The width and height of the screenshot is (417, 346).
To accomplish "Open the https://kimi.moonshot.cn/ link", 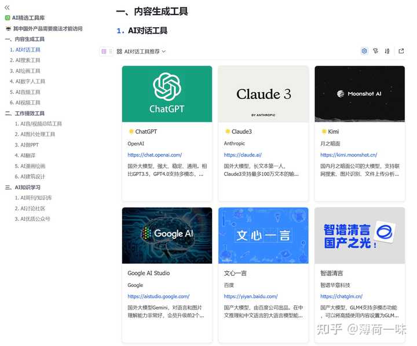I will tap(349, 155).
